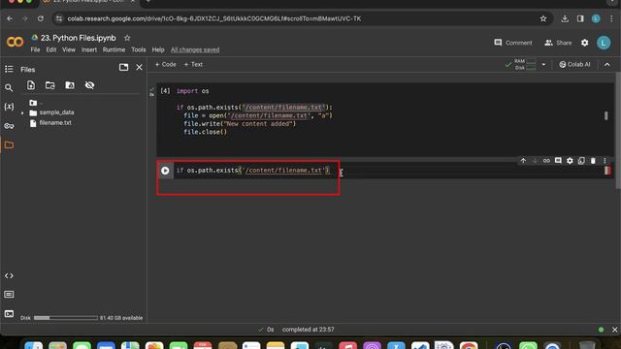Open cell editor settings gear
621x349 pixels.
pyautogui.click(x=570, y=161)
